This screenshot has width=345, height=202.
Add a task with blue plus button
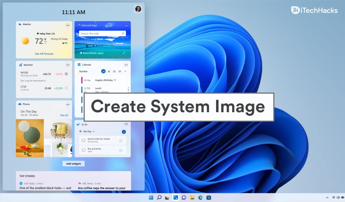click(x=124, y=132)
